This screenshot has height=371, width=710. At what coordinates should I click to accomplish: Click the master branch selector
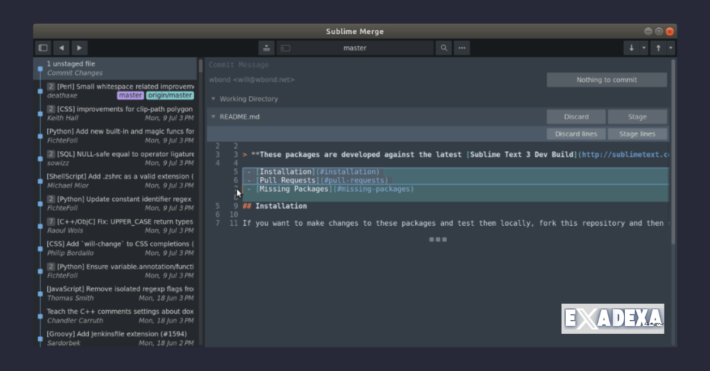pyautogui.click(x=355, y=48)
